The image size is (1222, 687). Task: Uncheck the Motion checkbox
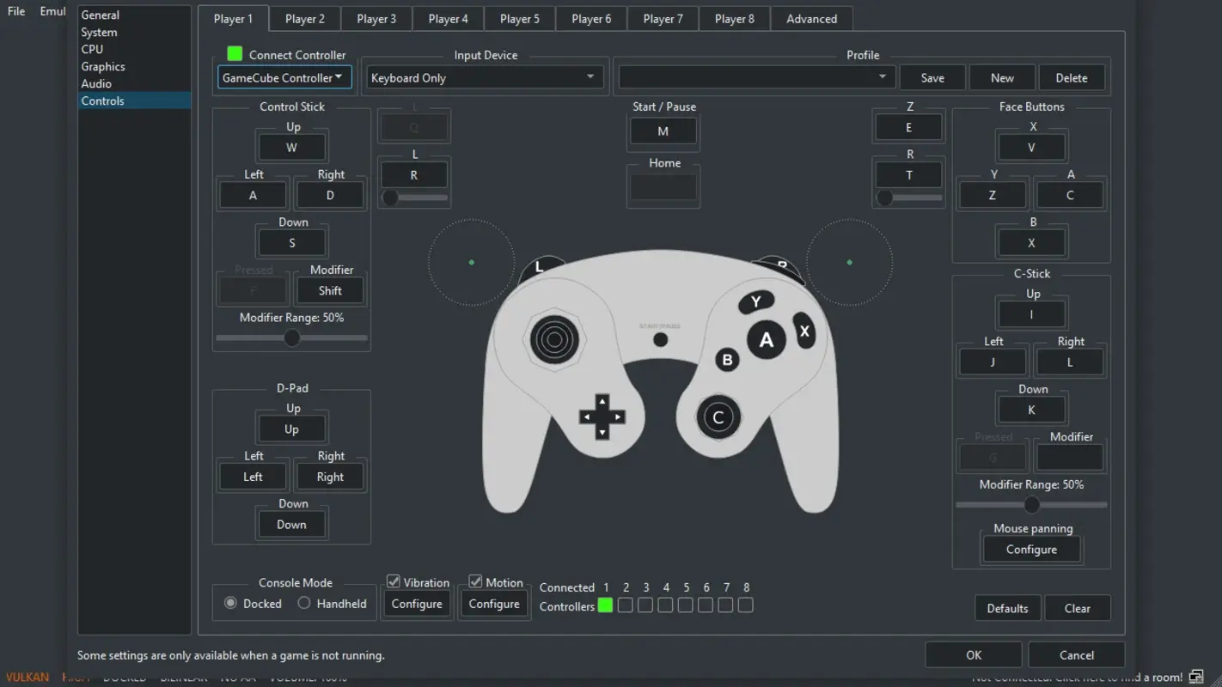[x=475, y=581]
